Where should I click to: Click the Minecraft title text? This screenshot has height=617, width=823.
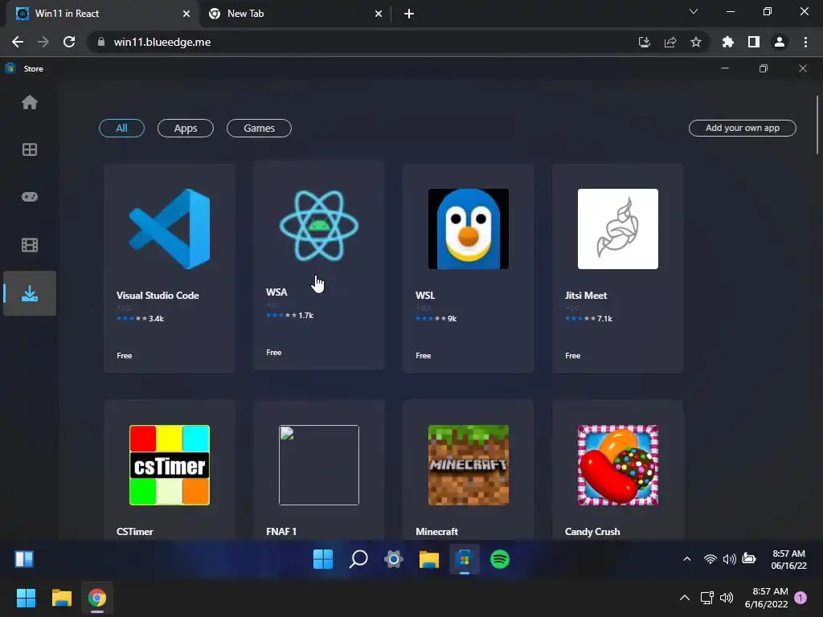436,532
